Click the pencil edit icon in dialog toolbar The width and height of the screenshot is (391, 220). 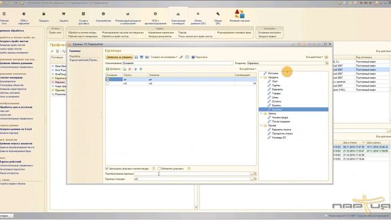coord(181,57)
